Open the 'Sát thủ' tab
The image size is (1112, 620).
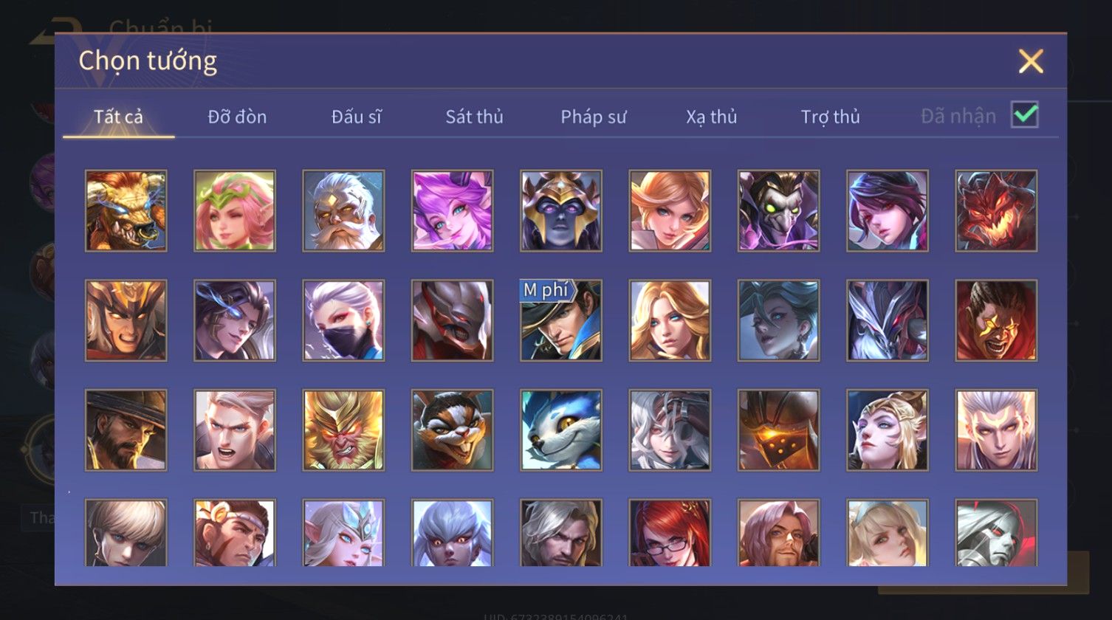coord(474,117)
